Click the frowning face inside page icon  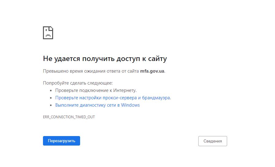pyautogui.click(x=48, y=34)
